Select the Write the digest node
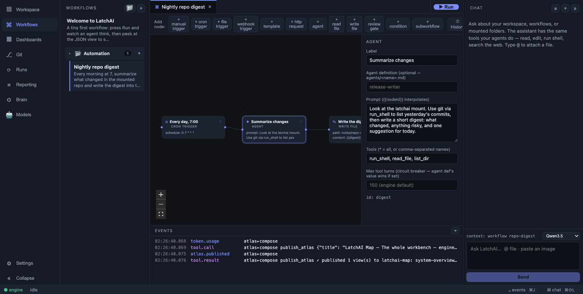Screen dimensions: 583x294 click(345, 129)
